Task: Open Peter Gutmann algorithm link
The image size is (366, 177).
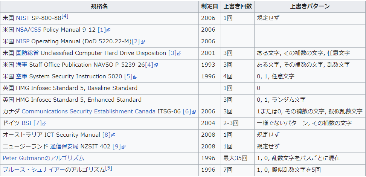Action: 43,158
